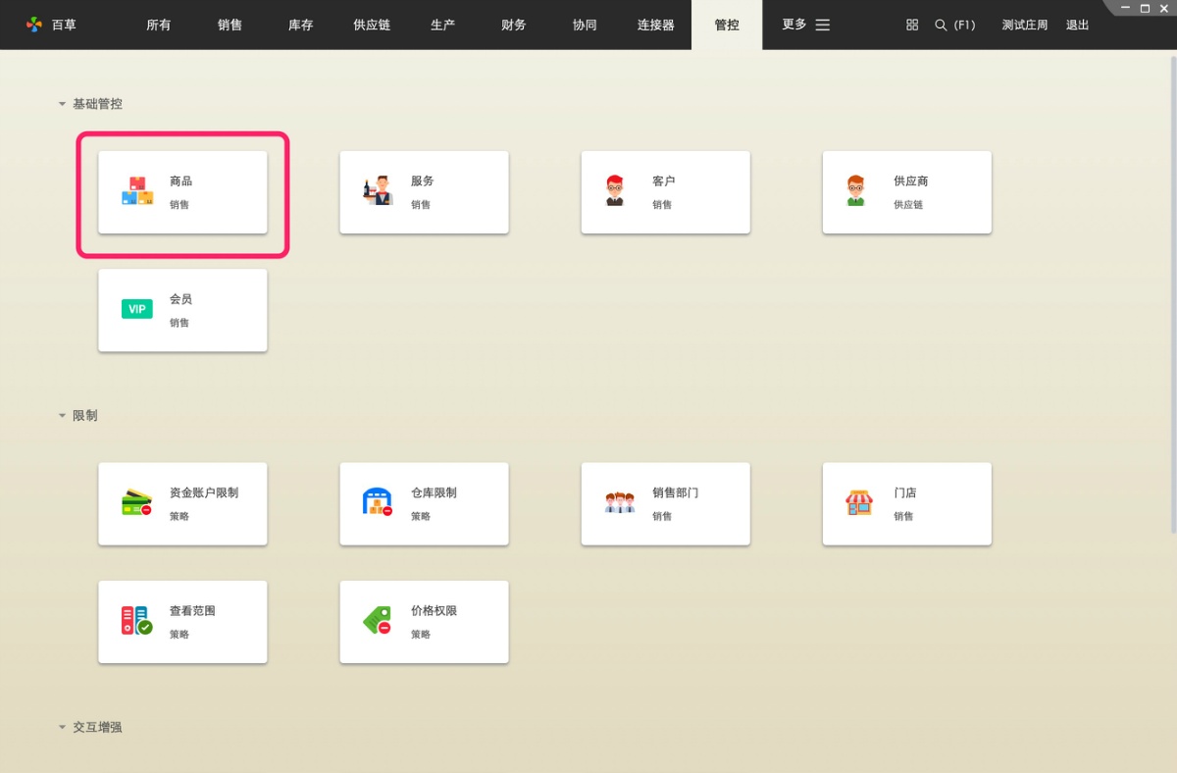Screen dimensions: 1177x773
Task: Open the 服务 waiter icon
Action: pyautogui.click(x=378, y=191)
